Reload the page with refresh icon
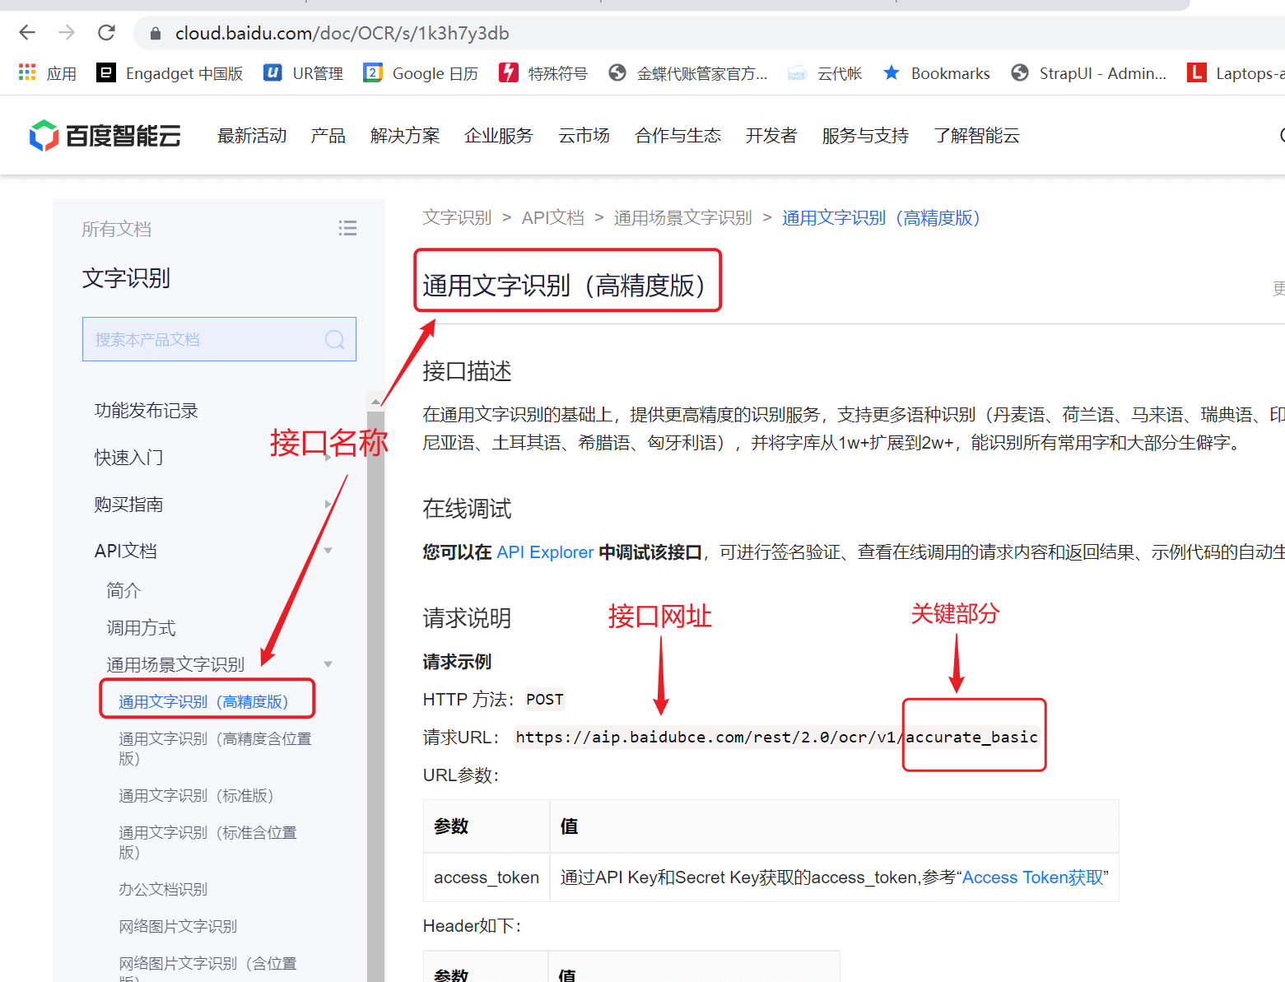Screen dimensions: 1285x982 click(x=106, y=33)
